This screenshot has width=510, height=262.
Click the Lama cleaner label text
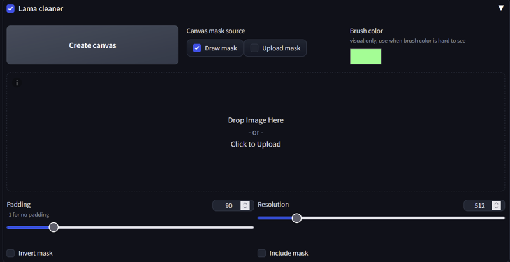tap(41, 9)
